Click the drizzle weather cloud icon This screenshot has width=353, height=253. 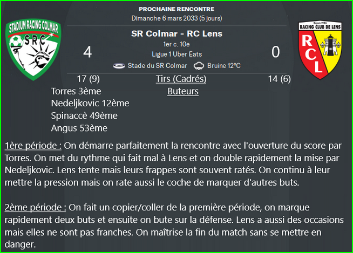[199, 66]
